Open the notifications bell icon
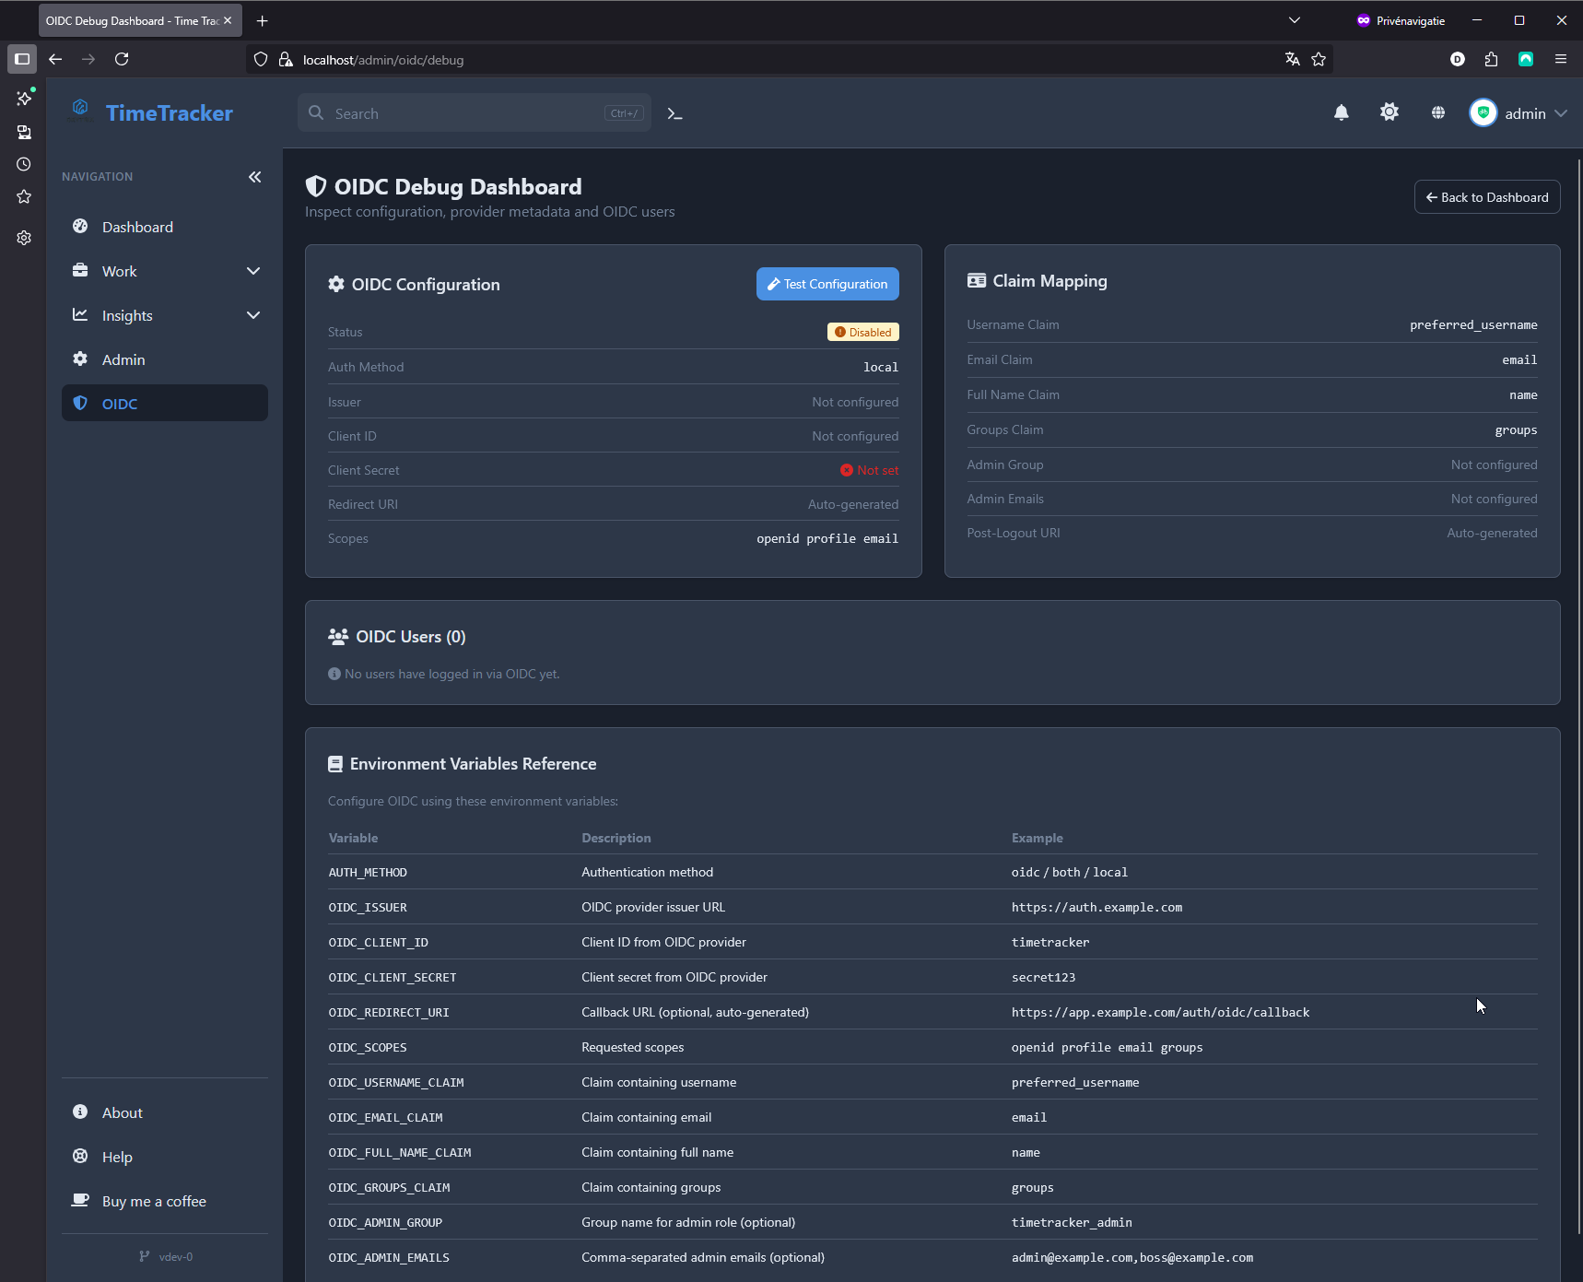 click(x=1341, y=113)
